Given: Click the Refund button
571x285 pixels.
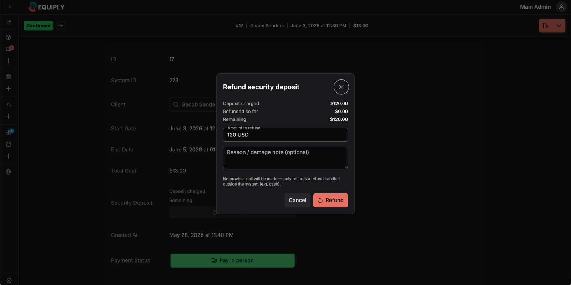Looking at the screenshot, I should [330, 200].
